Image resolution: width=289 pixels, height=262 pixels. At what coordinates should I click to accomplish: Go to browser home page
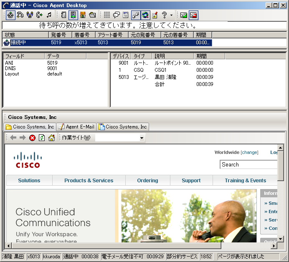[51, 138]
